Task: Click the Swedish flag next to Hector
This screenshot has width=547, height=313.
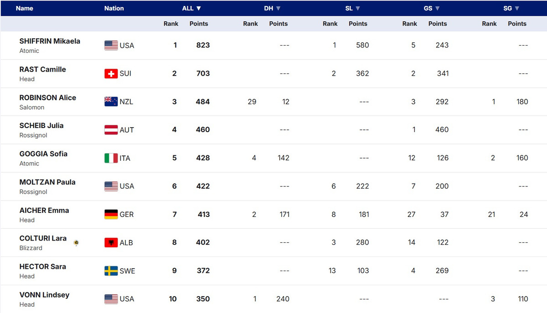Action: (x=111, y=271)
